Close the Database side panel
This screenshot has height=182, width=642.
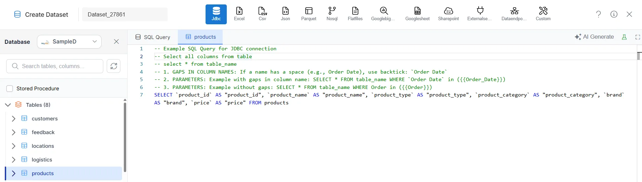tap(116, 41)
